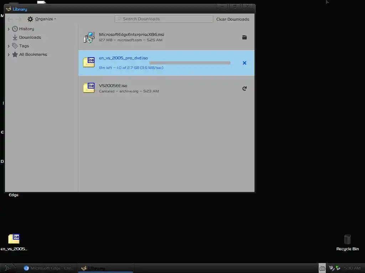Image resolution: width=365 pixels, height=273 pixels.
Task: Open containing folder for MicrosoftEdgeEnterpriseX86.msi
Action: (x=245, y=37)
